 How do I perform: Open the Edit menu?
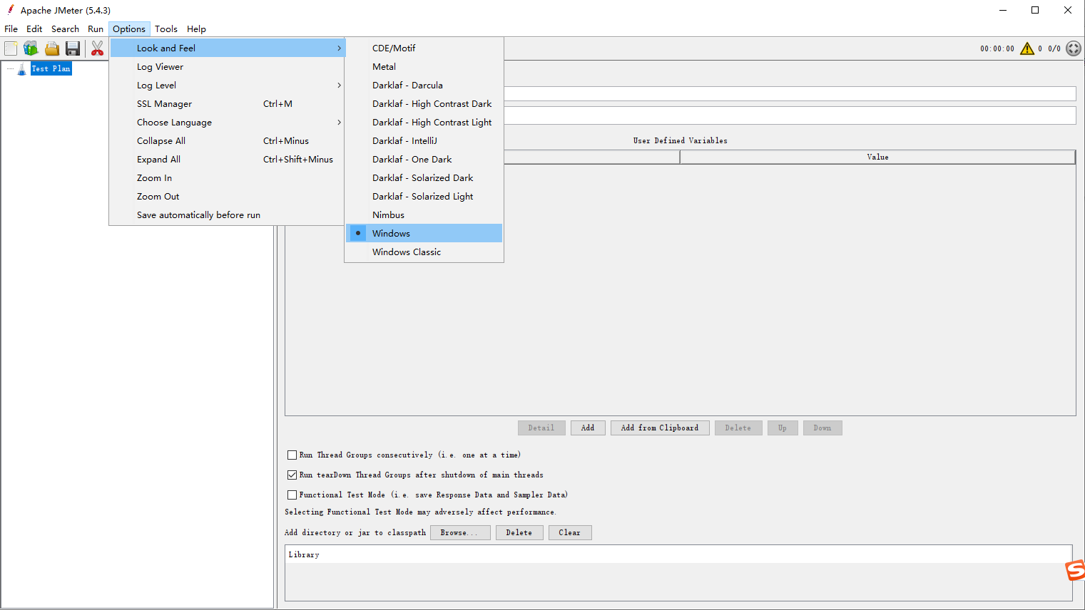[34, 29]
